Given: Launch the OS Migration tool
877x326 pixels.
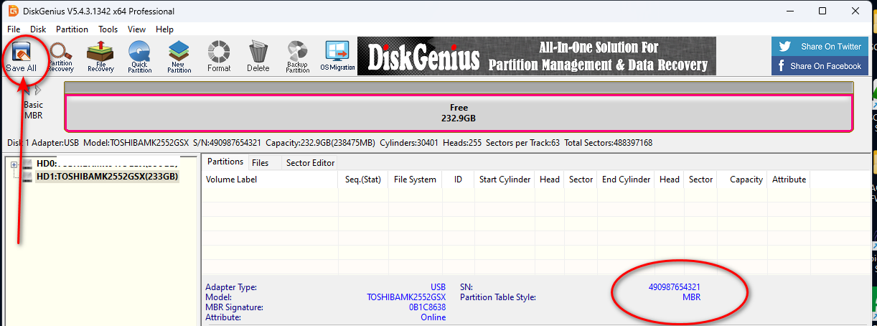Looking at the screenshot, I should [x=337, y=56].
